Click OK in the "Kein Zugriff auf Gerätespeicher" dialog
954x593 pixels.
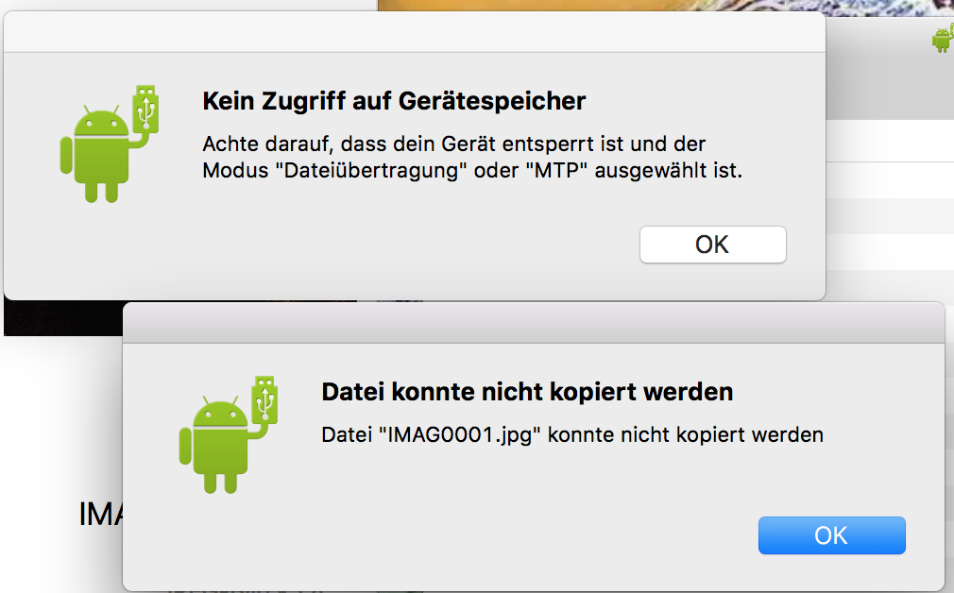pos(712,245)
